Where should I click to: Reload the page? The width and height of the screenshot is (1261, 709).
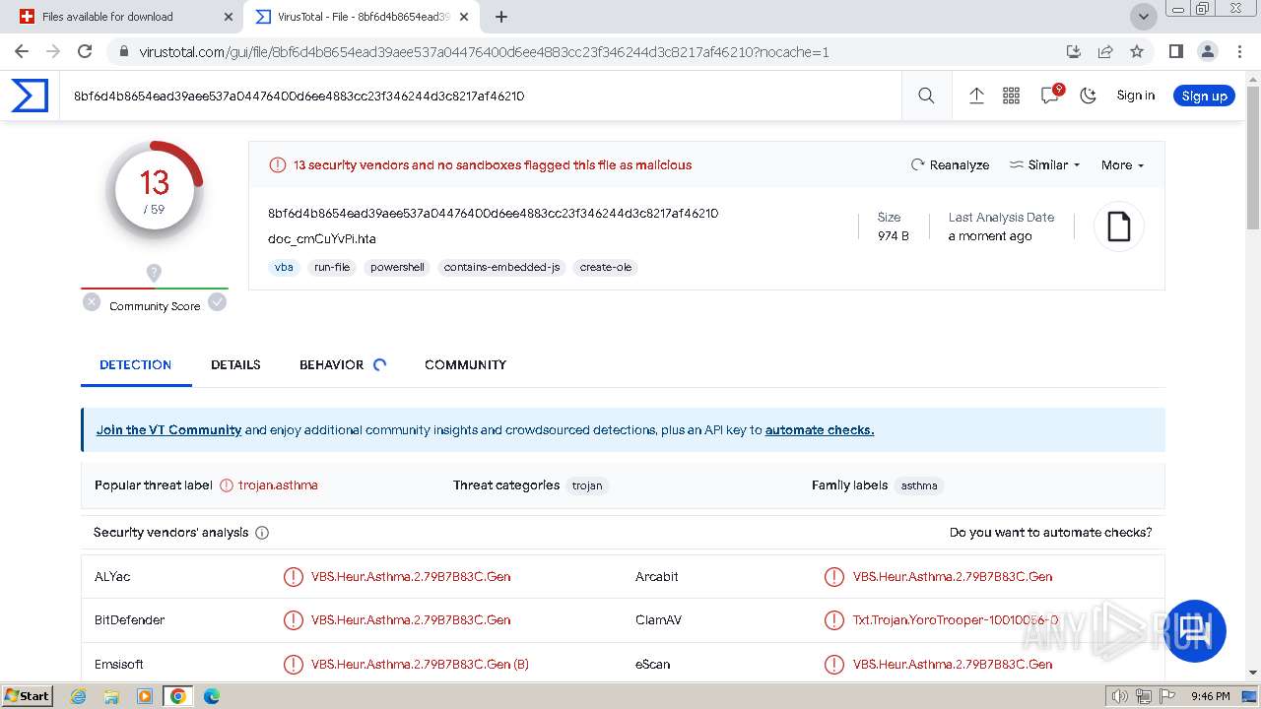pyautogui.click(x=85, y=51)
